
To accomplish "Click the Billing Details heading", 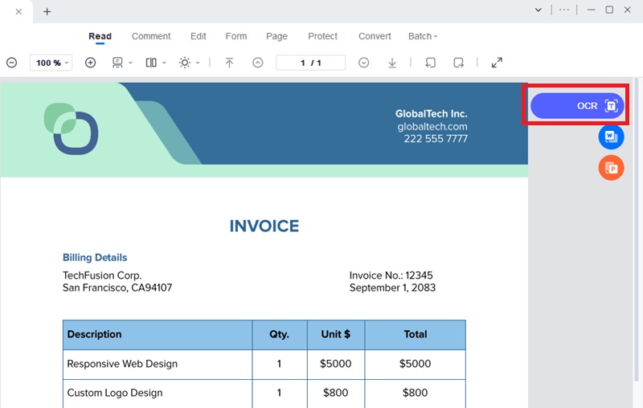I will tap(95, 257).
